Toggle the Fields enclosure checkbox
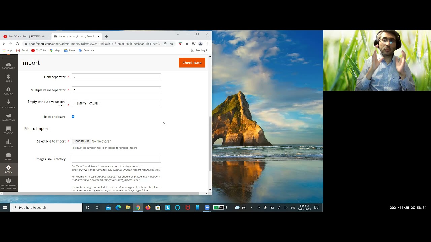 [73, 117]
